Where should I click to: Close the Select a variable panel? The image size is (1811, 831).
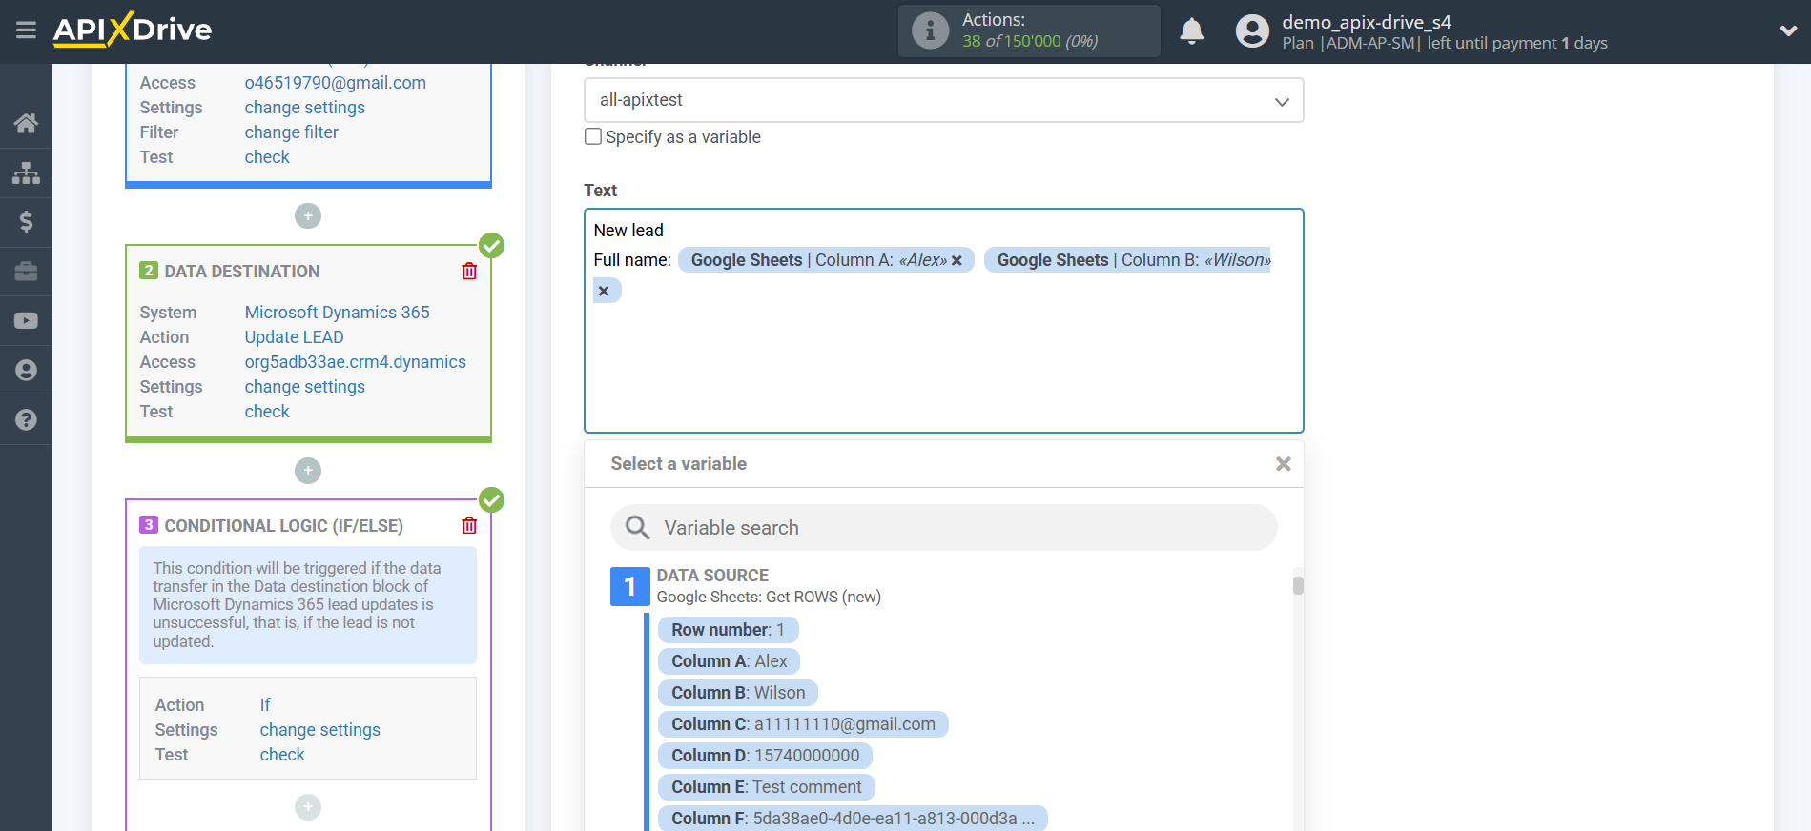[1284, 464]
